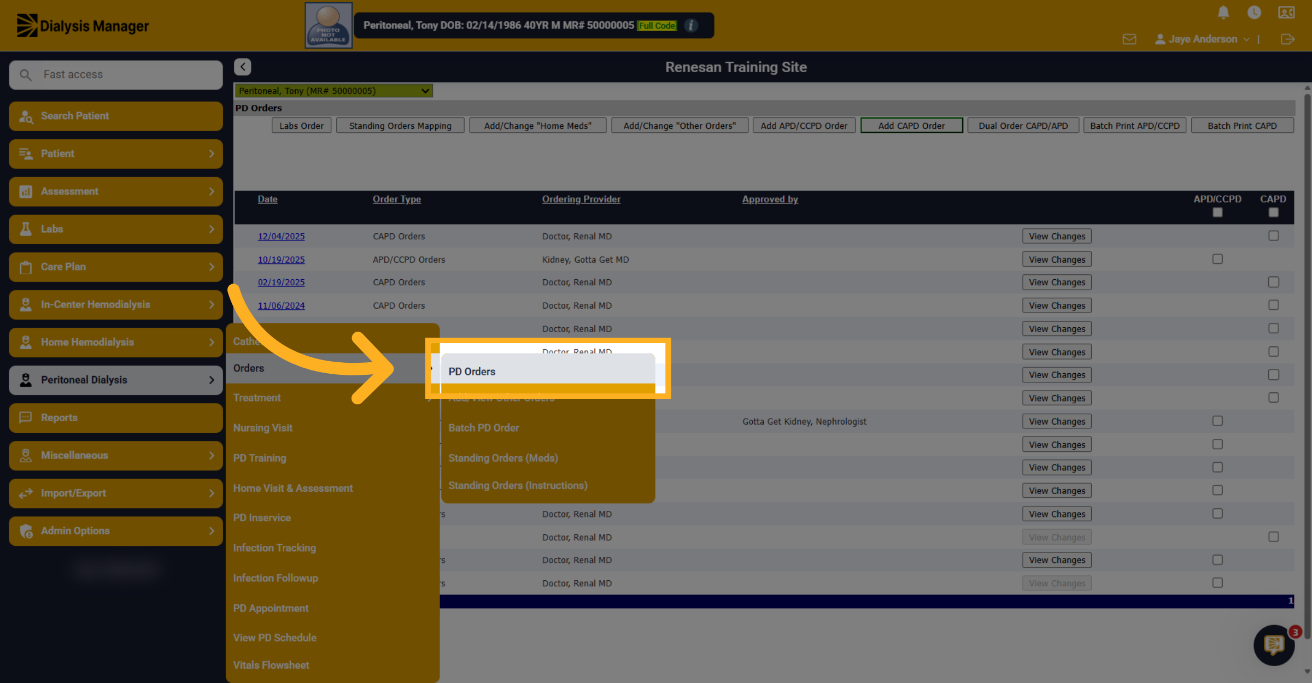The height and width of the screenshot is (683, 1312).
Task: Collapse sidebar with back arrow
Action: [243, 67]
